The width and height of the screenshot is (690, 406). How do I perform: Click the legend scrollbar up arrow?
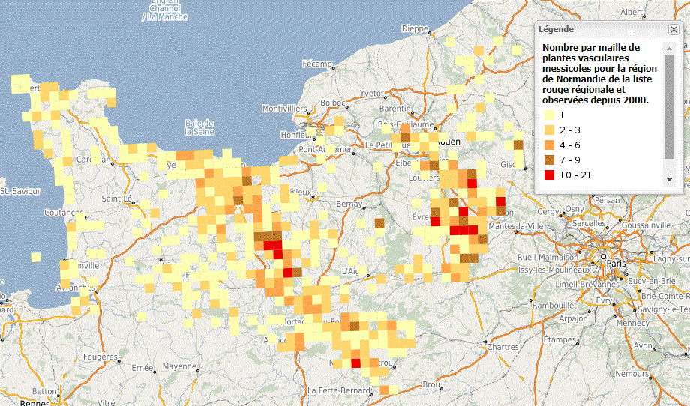[669, 49]
